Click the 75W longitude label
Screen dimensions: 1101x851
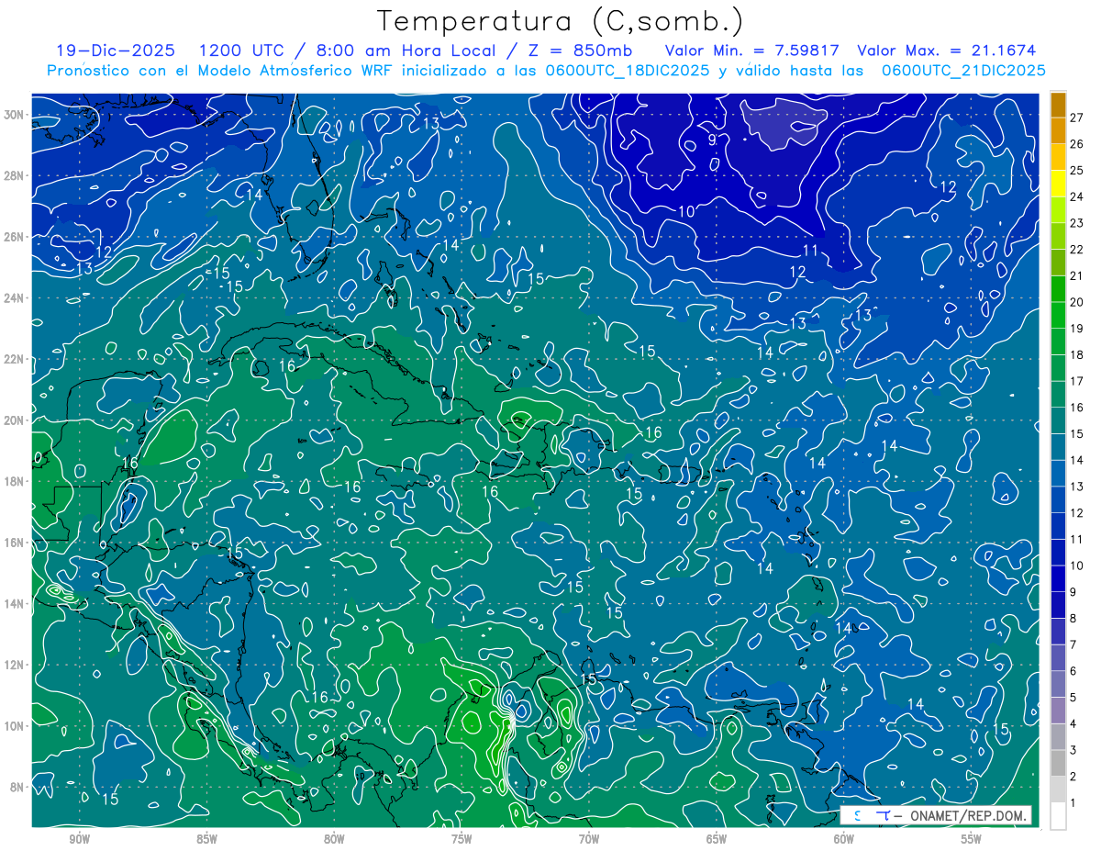(x=462, y=840)
